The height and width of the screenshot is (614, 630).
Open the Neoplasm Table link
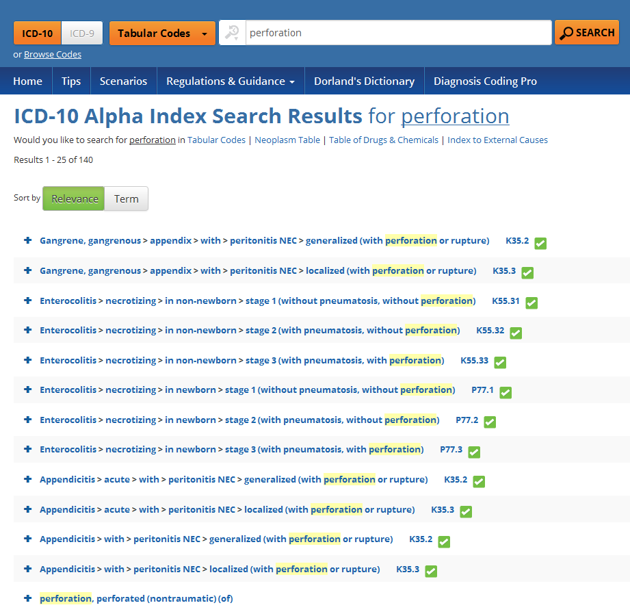point(287,140)
